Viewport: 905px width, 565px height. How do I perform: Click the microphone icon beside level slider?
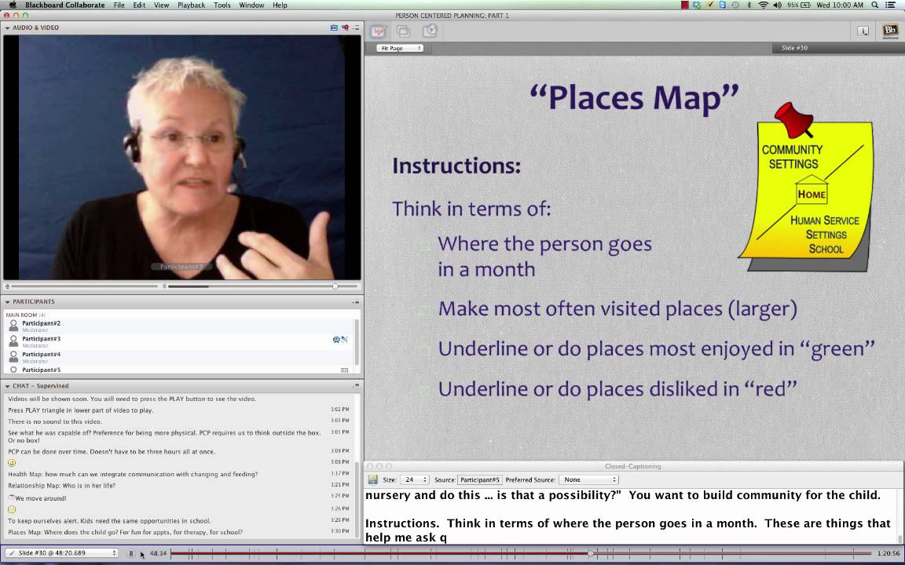7,286
